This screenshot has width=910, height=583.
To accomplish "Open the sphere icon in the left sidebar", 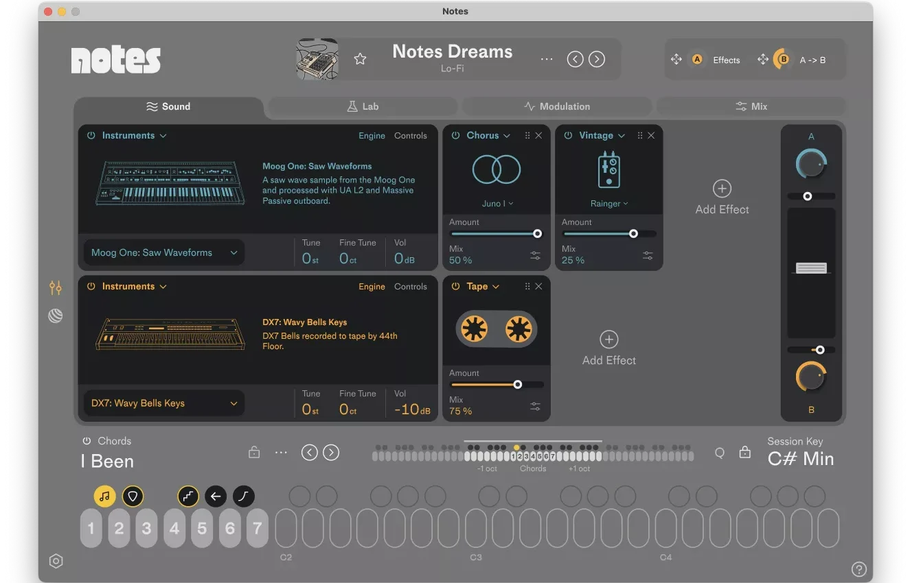I will [x=56, y=316].
